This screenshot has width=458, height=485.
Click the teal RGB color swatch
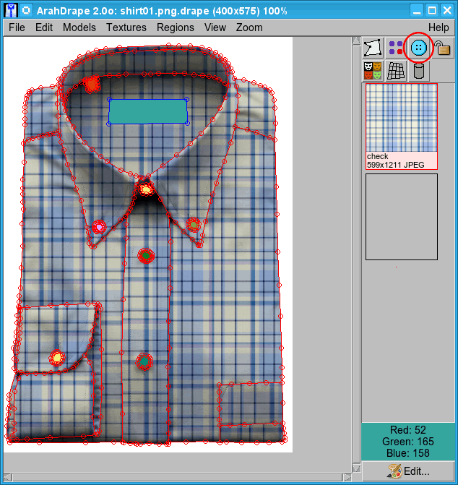click(409, 442)
